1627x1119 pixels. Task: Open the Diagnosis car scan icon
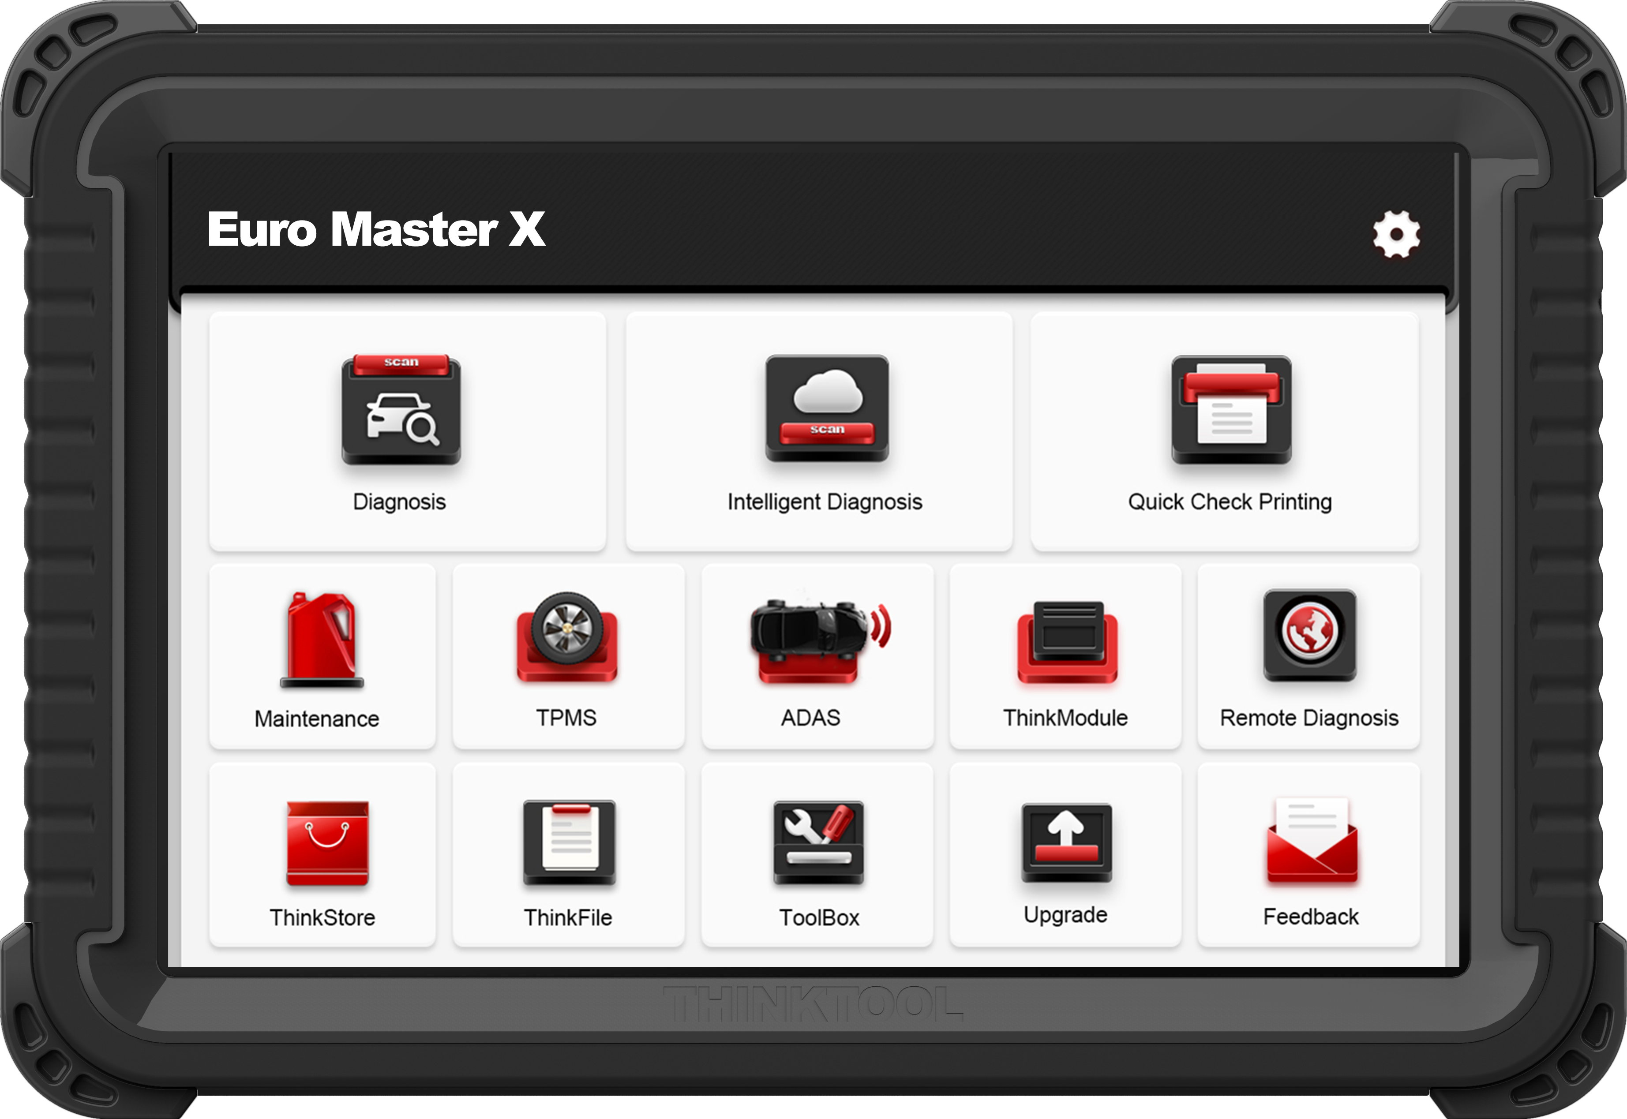tap(401, 409)
